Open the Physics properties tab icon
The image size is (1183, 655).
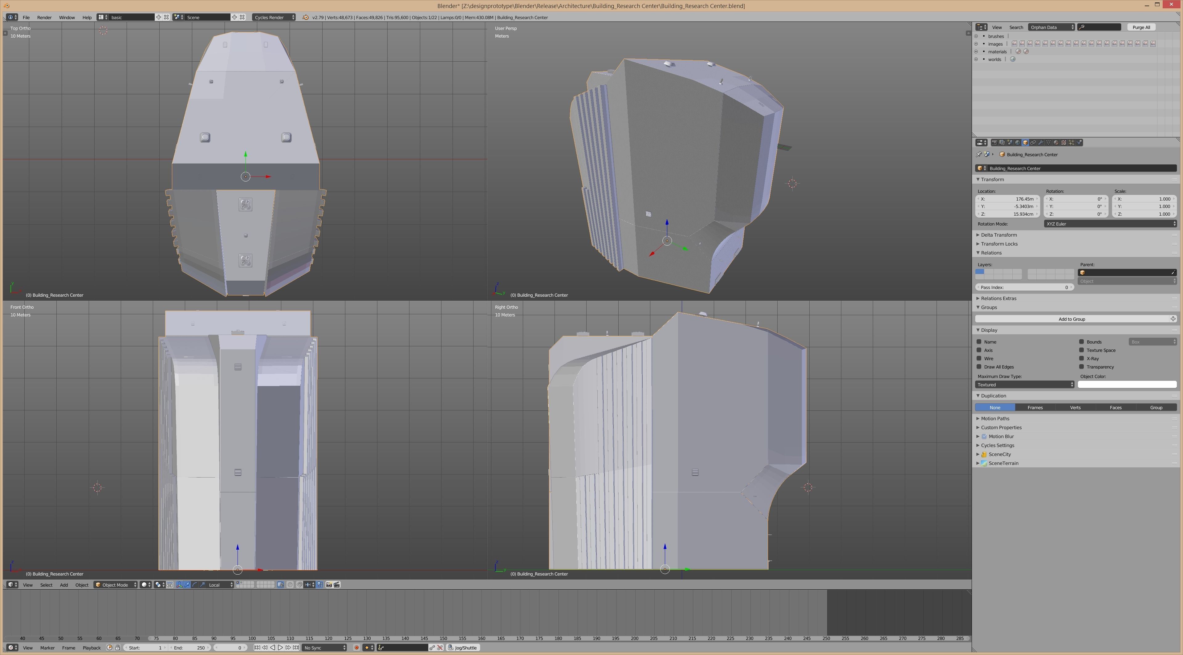click(x=1079, y=142)
